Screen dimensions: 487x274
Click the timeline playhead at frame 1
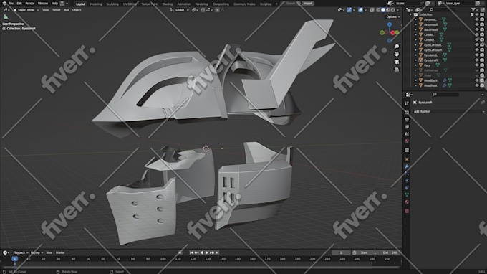[x=14, y=259]
